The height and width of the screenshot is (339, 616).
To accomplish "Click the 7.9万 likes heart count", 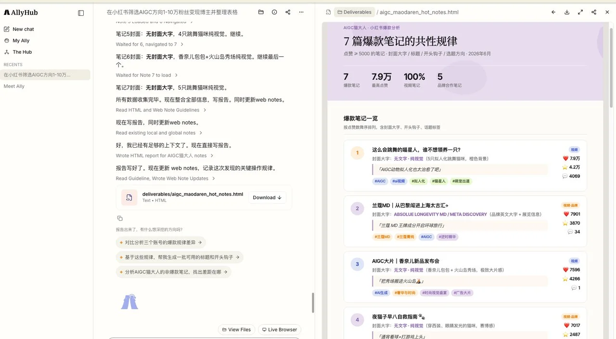I will [x=572, y=159].
